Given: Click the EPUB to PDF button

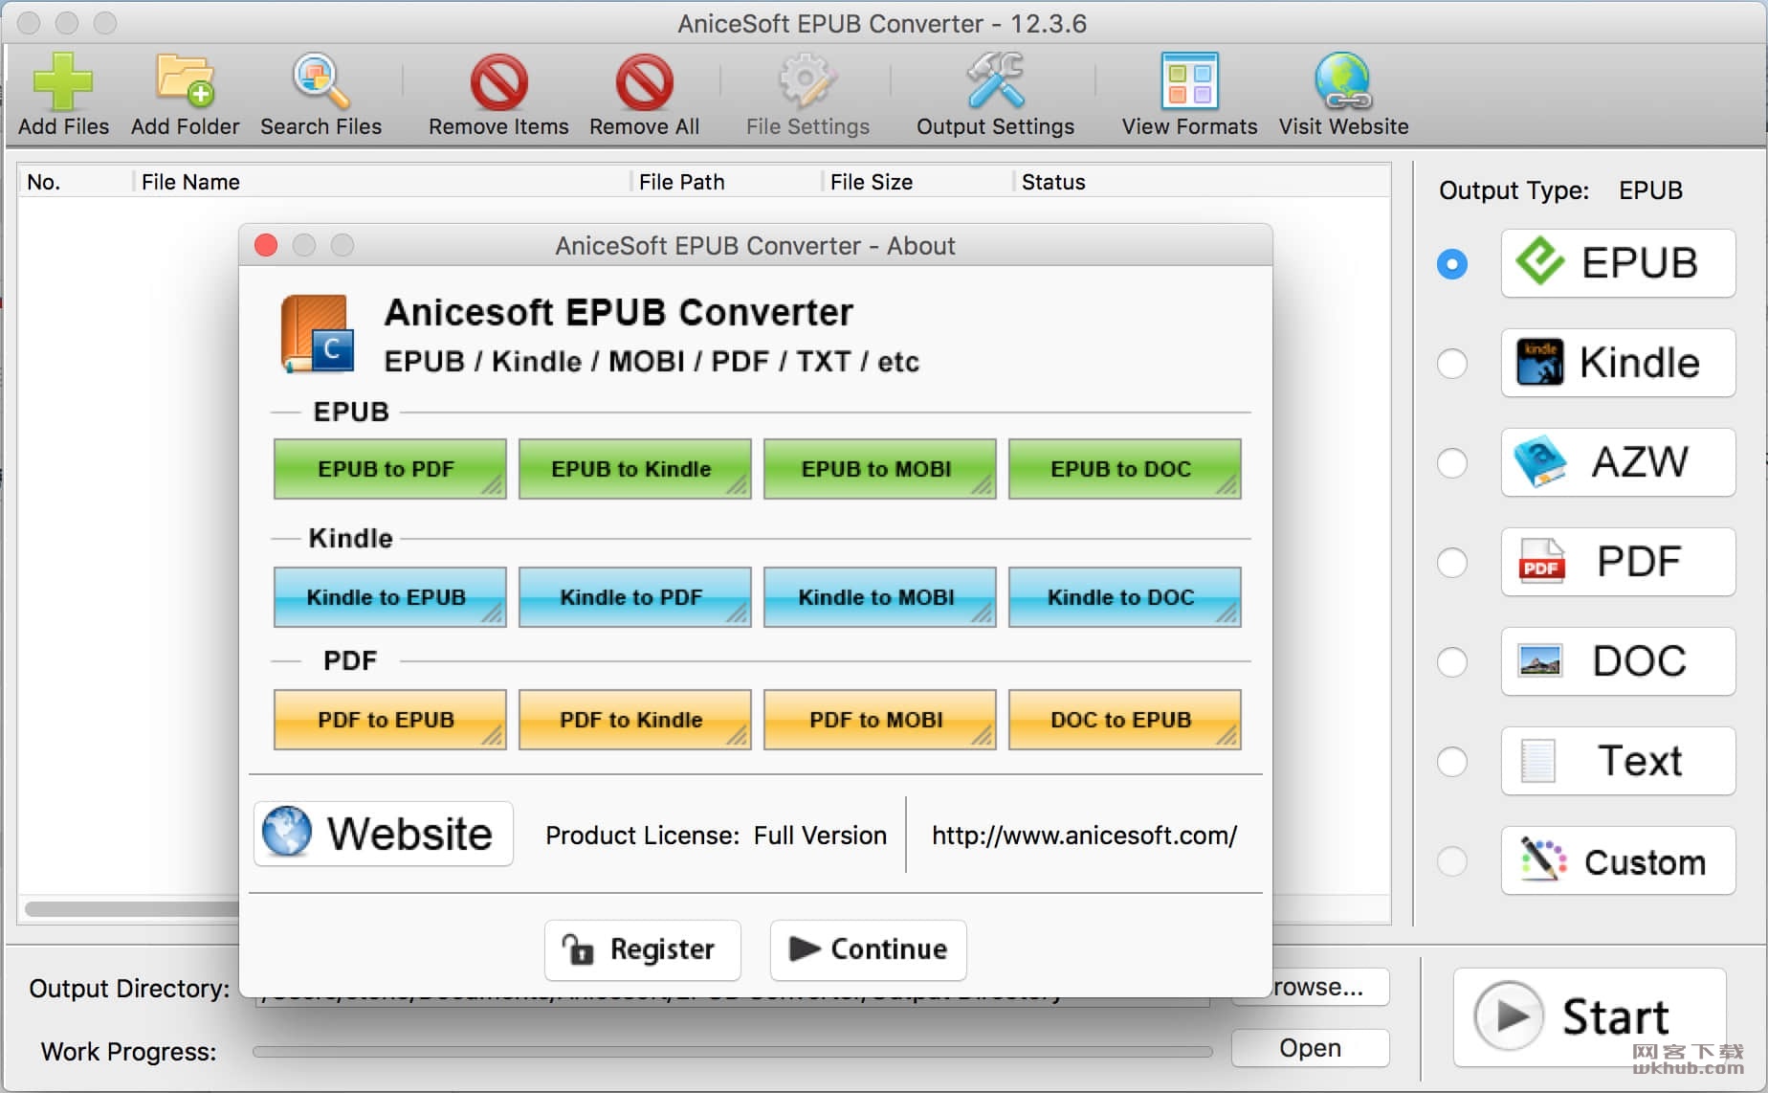Looking at the screenshot, I should pos(389,469).
